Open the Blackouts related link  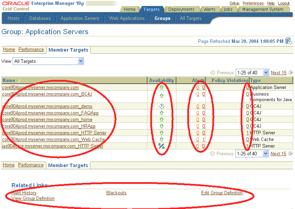coord(116,193)
